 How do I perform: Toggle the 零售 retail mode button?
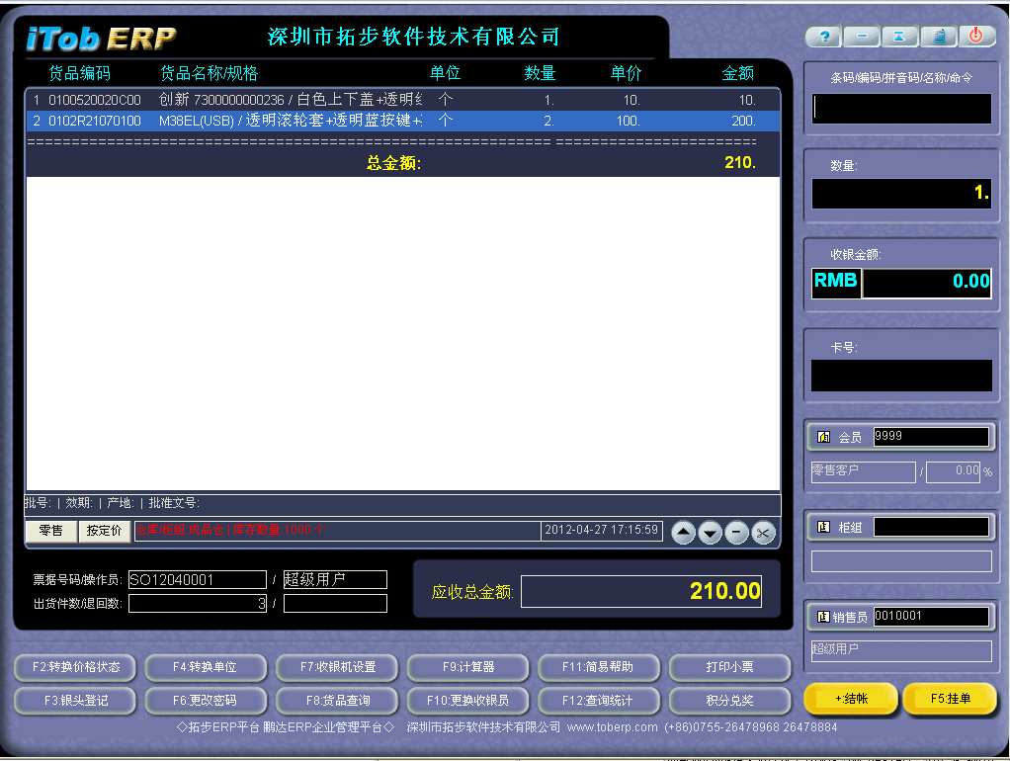click(51, 532)
